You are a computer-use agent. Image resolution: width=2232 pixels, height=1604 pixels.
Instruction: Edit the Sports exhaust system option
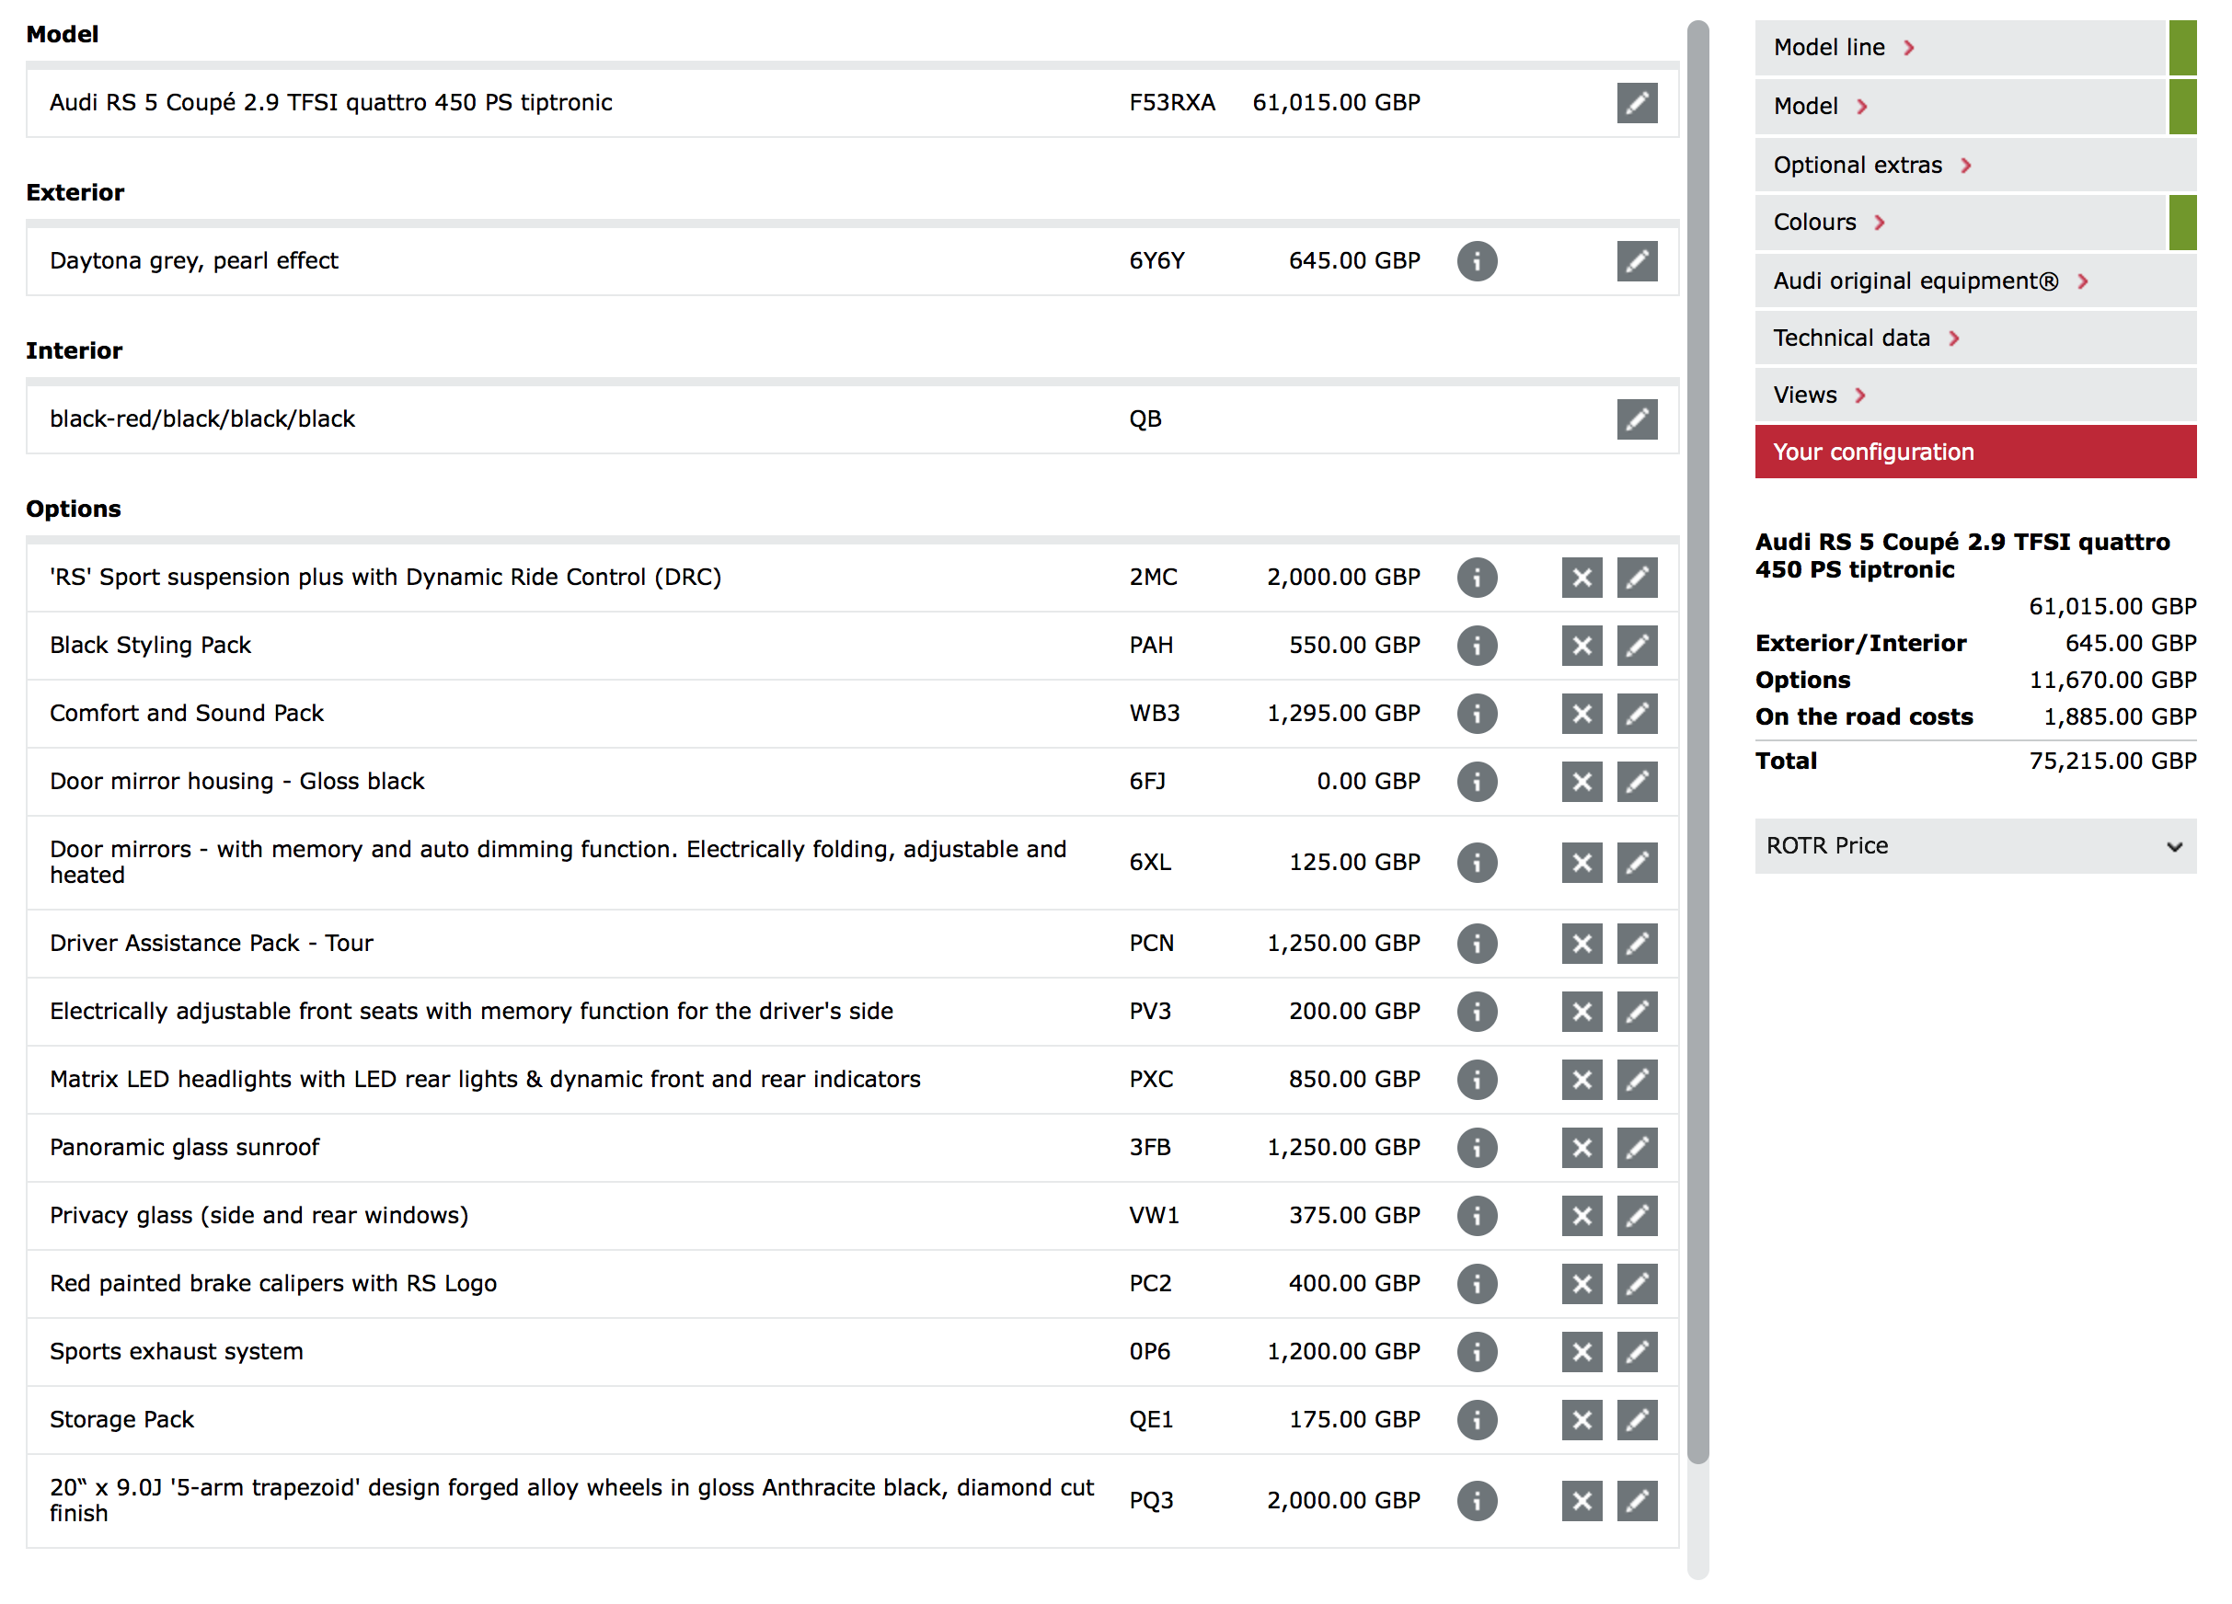[1637, 1350]
